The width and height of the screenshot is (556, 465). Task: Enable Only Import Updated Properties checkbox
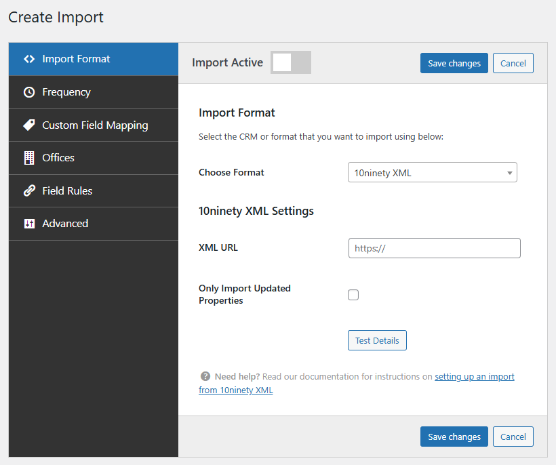[353, 295]
